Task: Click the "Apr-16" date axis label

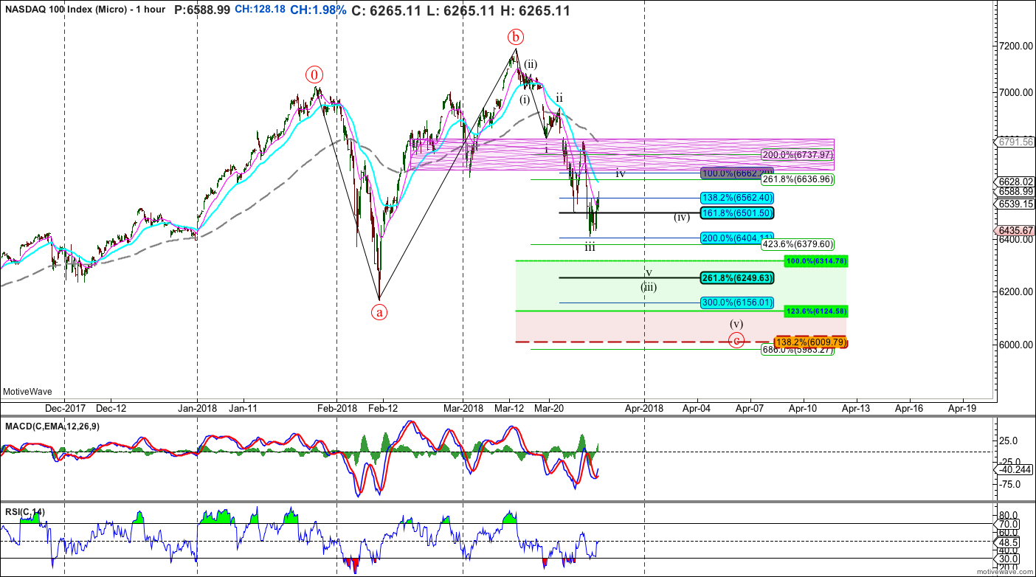Action: tap(908, 407)
